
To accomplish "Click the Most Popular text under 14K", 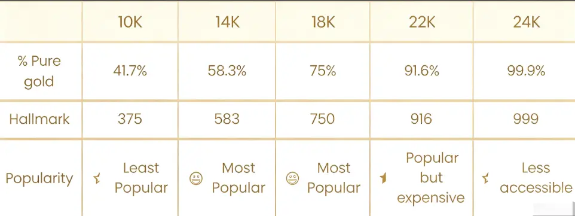I will pyautogui.click(x=238, y=178).
